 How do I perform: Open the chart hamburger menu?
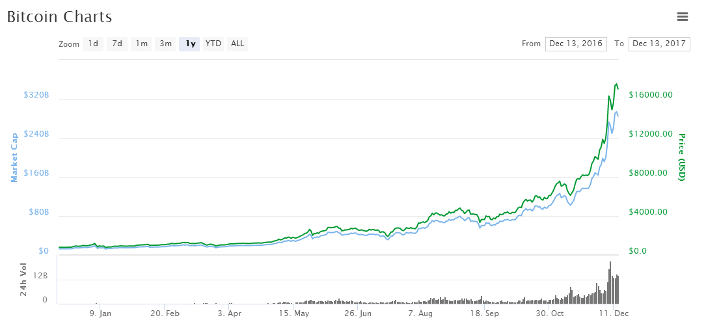[x=683, y=16]
